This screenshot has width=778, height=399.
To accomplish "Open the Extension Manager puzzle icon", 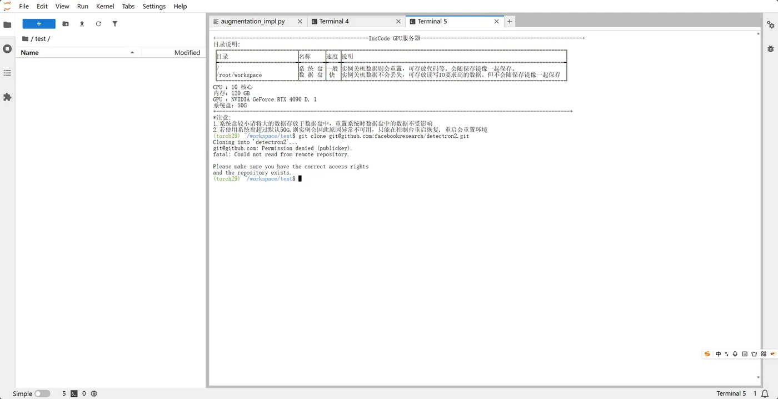I will tap(7, 97).
